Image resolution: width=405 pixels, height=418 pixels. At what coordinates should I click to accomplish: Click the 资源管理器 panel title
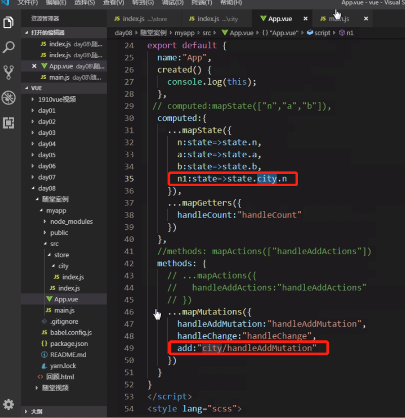tap(45, 18)
